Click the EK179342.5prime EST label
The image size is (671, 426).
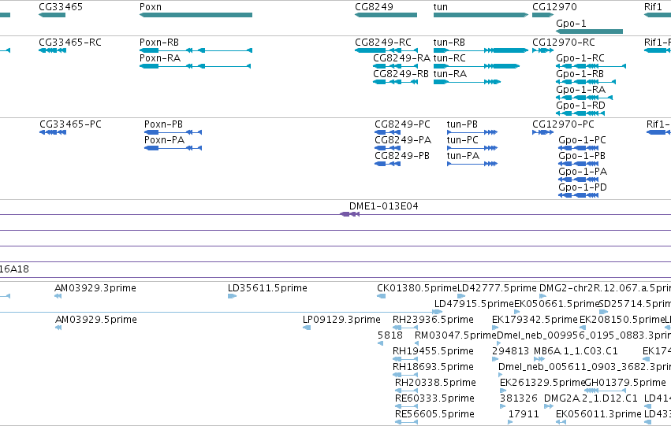535,320
